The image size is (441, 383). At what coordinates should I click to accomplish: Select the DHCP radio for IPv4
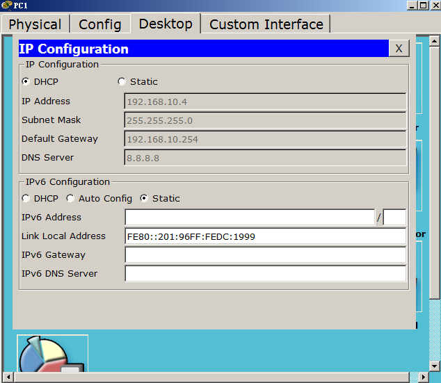coord(26,81)
